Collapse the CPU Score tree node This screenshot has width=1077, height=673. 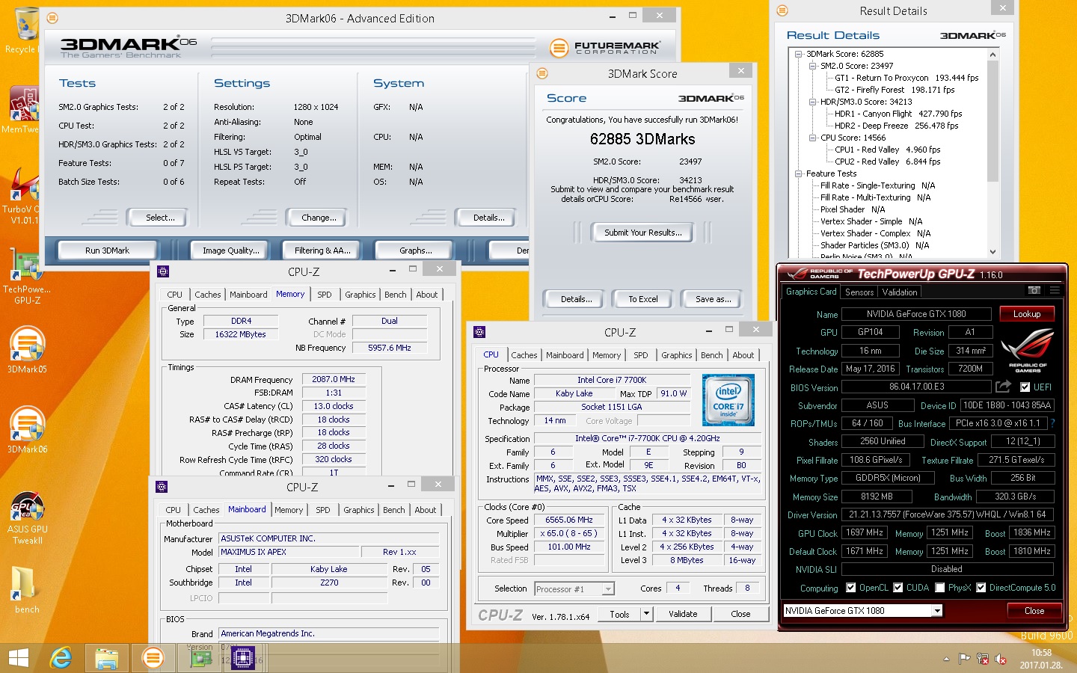pos(813,138)
